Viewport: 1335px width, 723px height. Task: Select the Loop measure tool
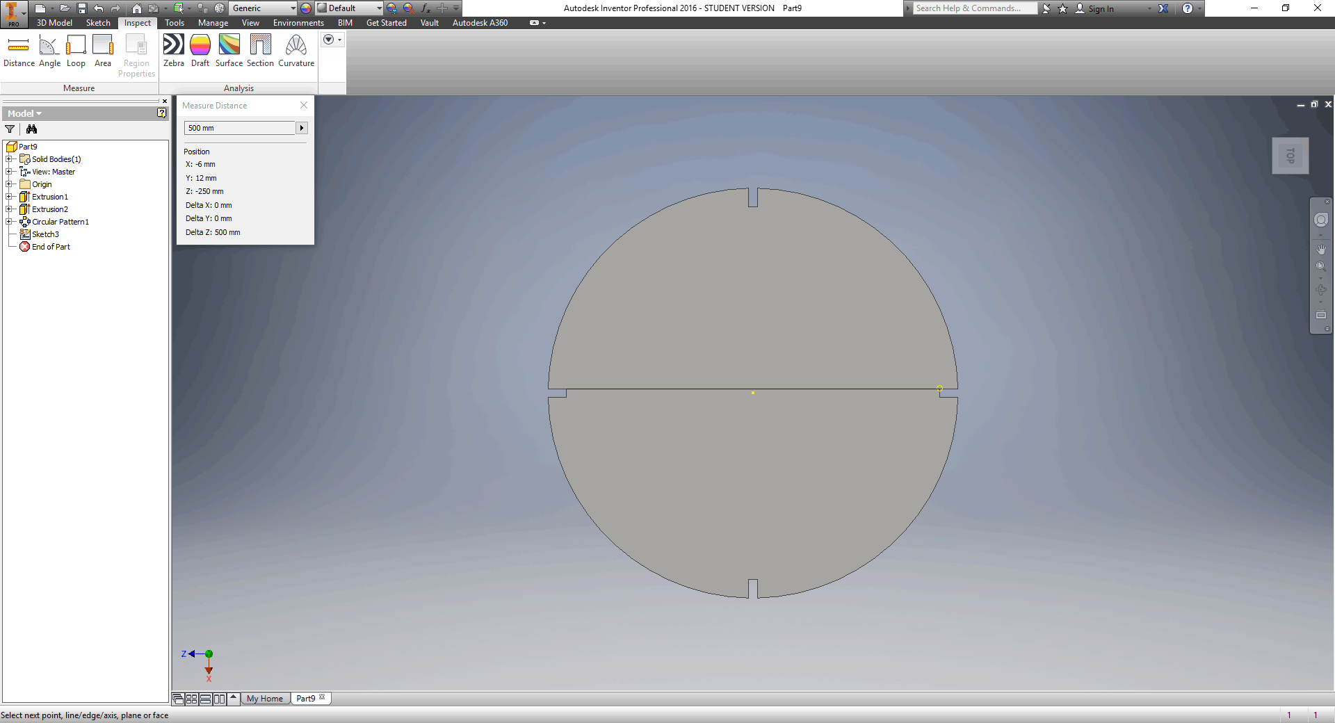click(76, 52)
